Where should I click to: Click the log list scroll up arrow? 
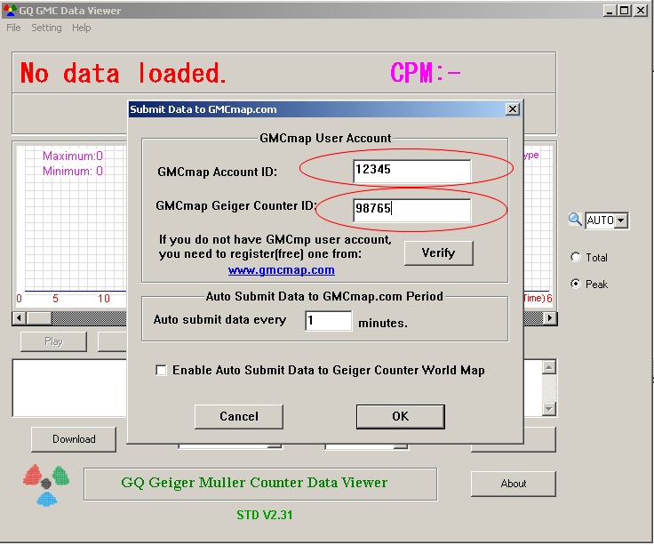[x=549, y=367]
